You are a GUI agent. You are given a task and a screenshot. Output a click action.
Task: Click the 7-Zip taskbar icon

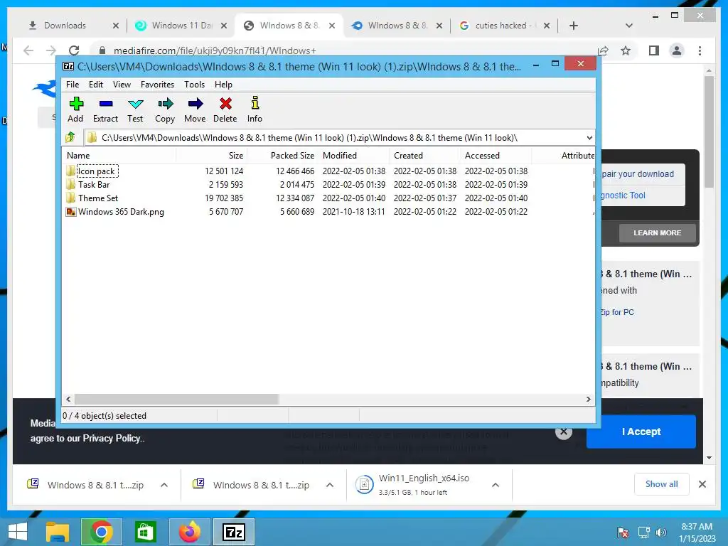point(233,532)
